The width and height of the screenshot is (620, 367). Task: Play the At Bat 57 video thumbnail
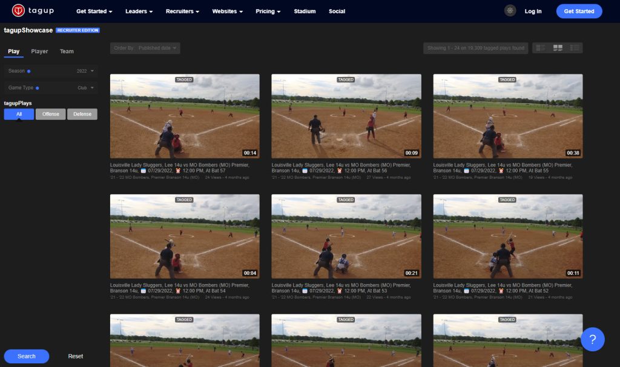tap(185, 116)
